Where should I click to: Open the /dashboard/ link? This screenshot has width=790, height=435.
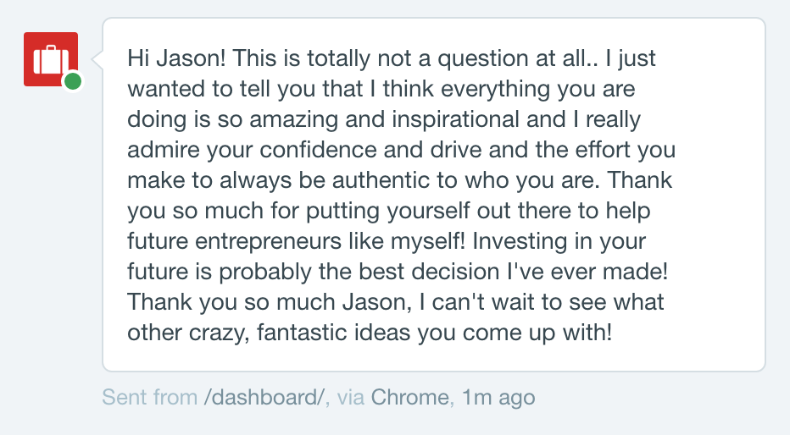tap(264, 397)
